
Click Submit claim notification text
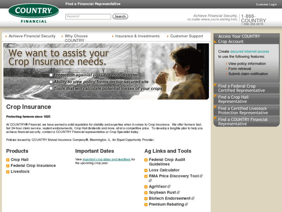click(248, 74)
